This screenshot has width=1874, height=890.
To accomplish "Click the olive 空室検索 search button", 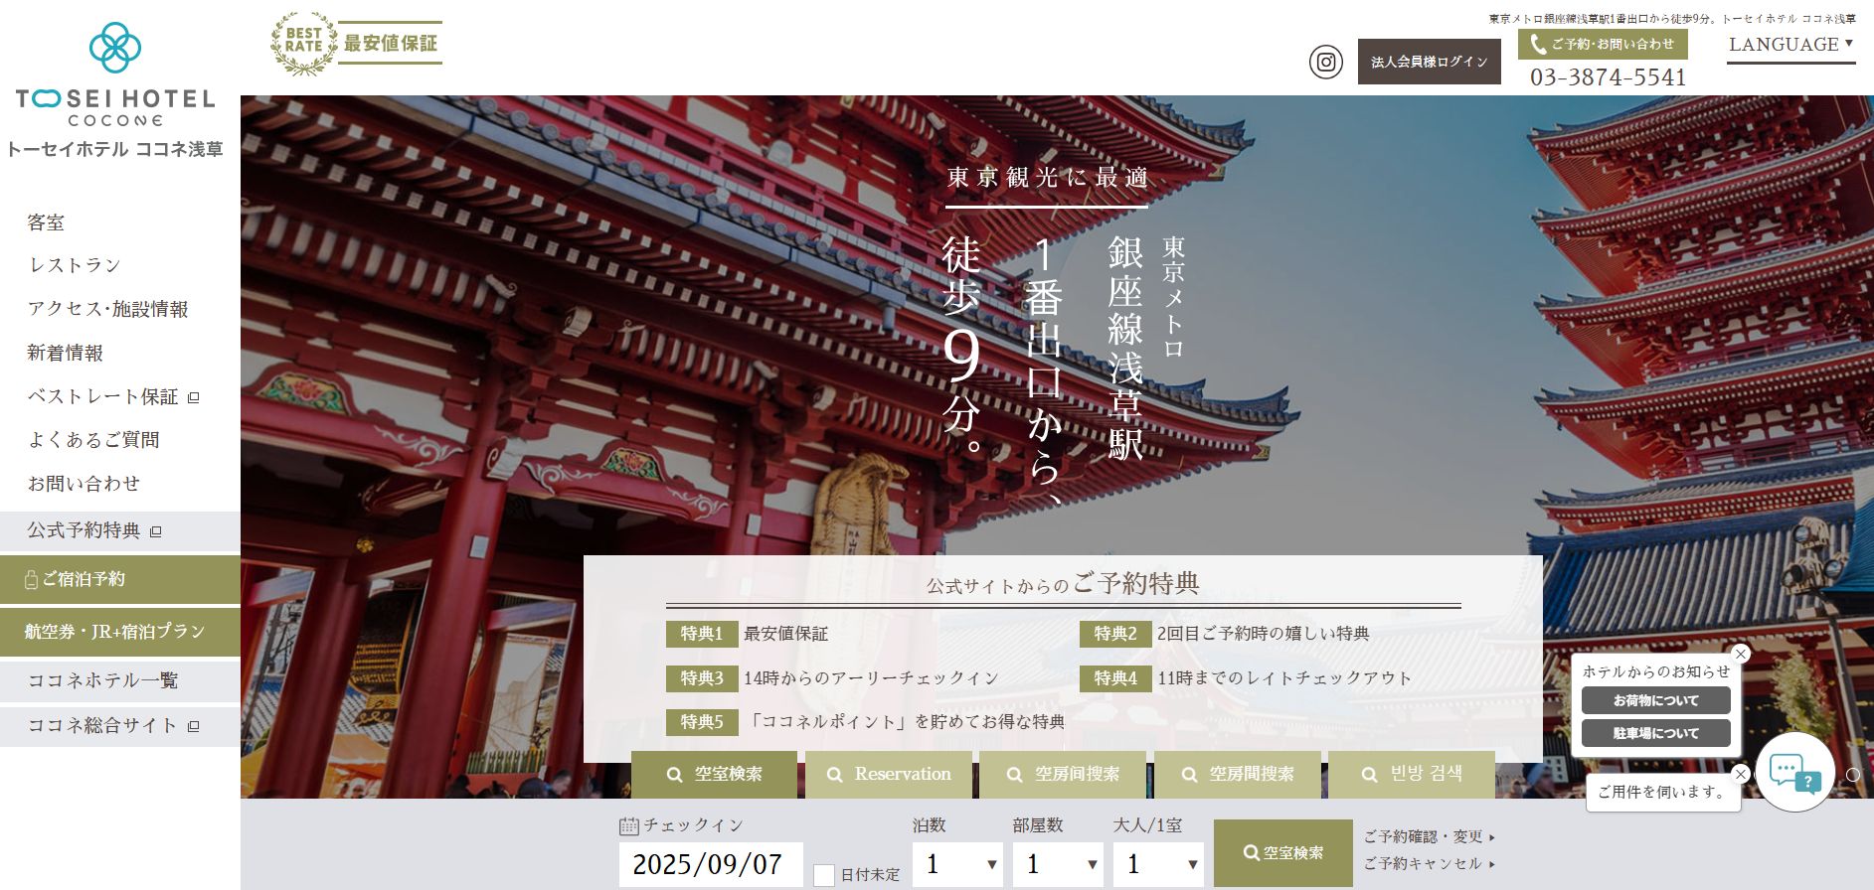I will pos(1283,852).
